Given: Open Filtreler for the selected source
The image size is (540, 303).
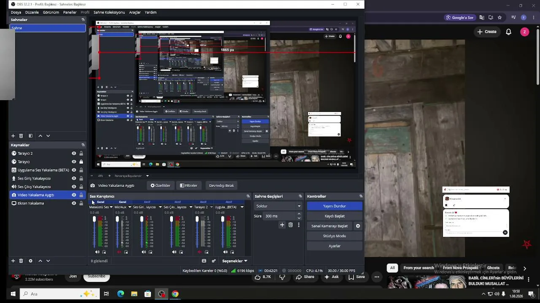Looking at the screenshot, I should (x=189, y=186).
